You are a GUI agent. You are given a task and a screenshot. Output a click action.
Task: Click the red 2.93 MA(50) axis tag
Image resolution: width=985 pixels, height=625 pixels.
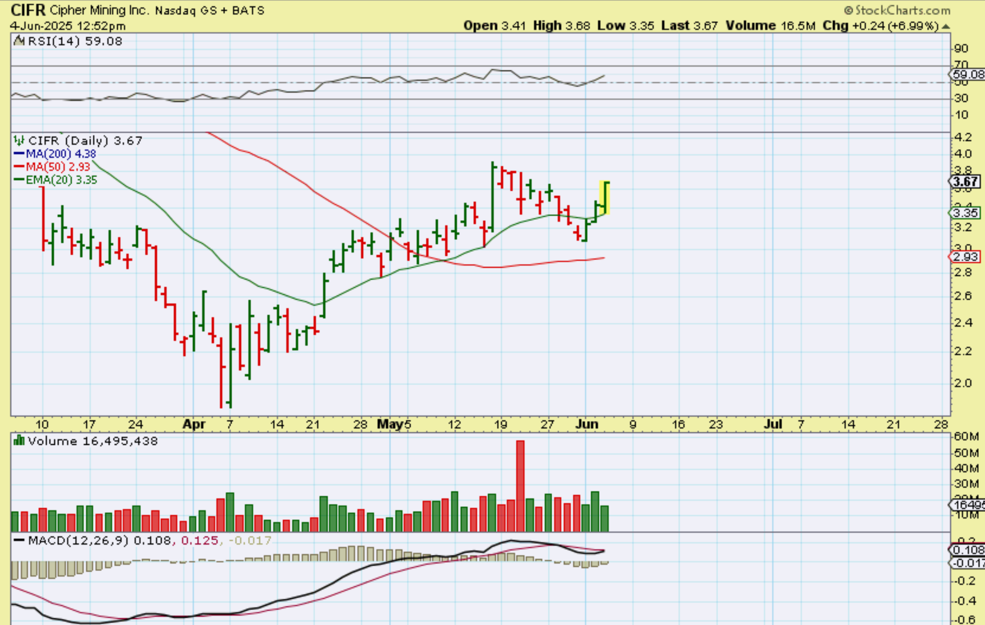pos(965,257)
